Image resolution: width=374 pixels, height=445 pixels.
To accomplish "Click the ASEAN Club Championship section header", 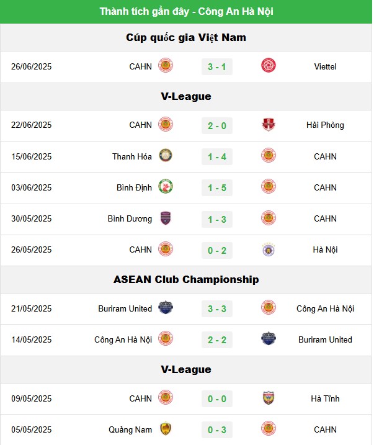I will coord(186,279).
